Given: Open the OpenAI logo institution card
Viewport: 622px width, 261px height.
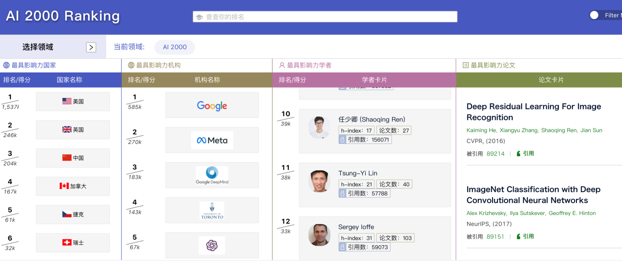Looking at the screenshot, I should [212, 245].
